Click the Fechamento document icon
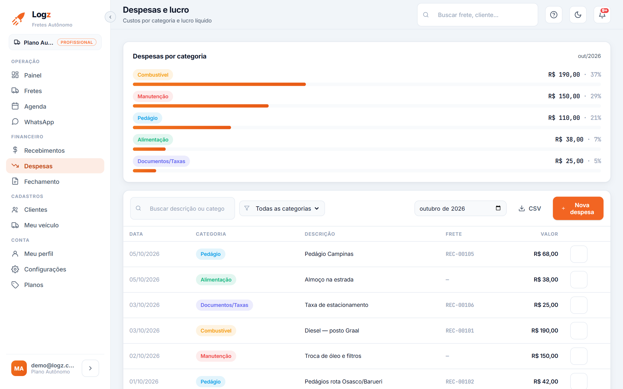The width and height of the screenshot is (623, 389). [15, 181]
